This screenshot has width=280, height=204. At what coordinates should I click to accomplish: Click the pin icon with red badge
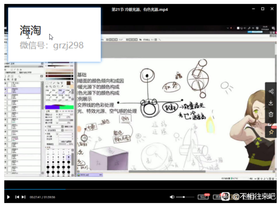(271, 132)
